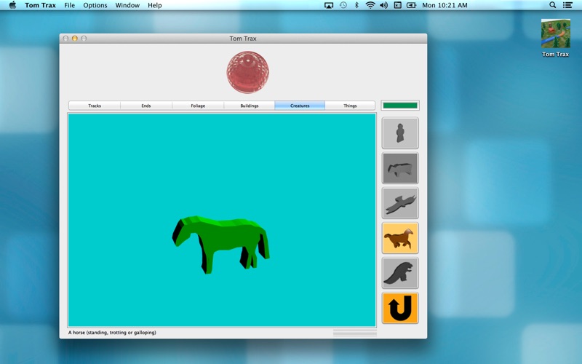Viewport: 582px width, 364px height.
Task: Click the Bluetooth menu bar icon
Action: pos(356,5)
